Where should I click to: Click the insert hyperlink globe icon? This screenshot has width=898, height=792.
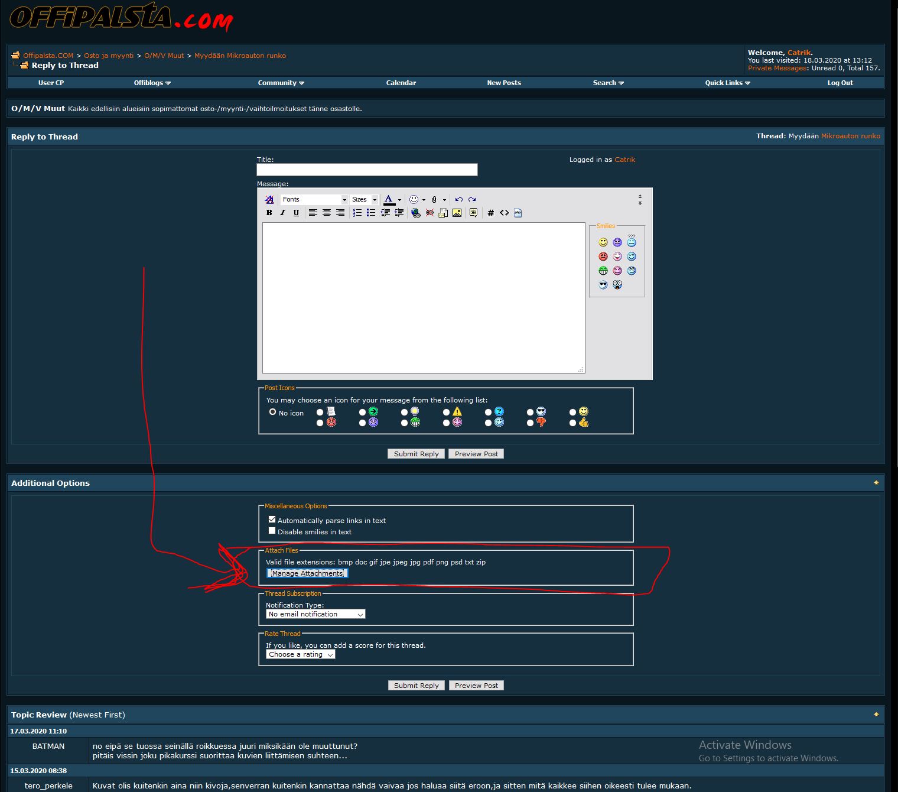(x=416, y=213)
